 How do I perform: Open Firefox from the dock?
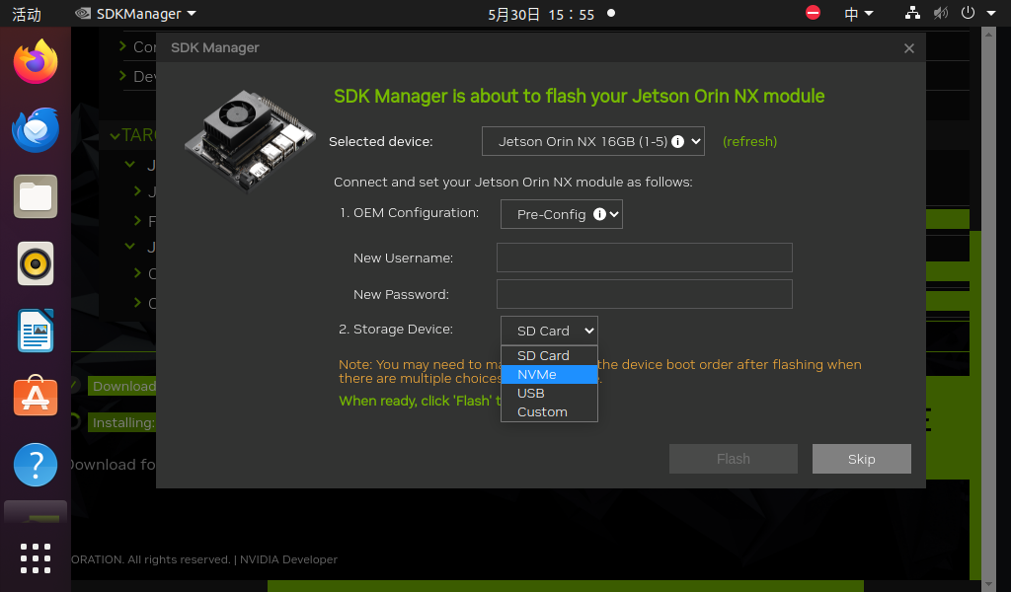coord(36,61)
